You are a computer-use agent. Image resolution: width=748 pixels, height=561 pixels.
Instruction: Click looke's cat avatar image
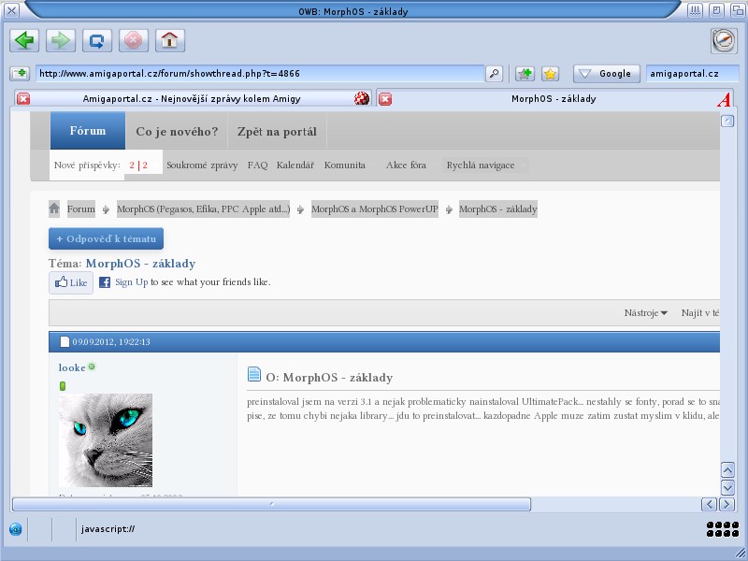point(106,439)
